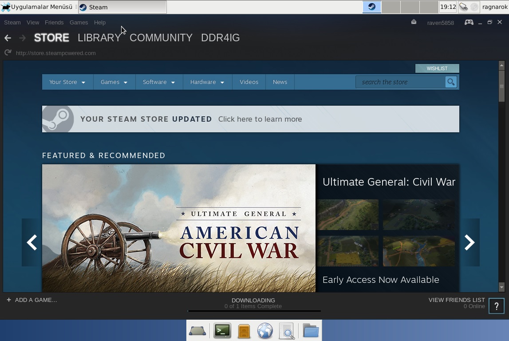Click the search magnifier button

[x=451, y=82]
